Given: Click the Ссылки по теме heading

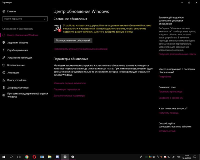Looking at the screenshot, I should [167, 87].
